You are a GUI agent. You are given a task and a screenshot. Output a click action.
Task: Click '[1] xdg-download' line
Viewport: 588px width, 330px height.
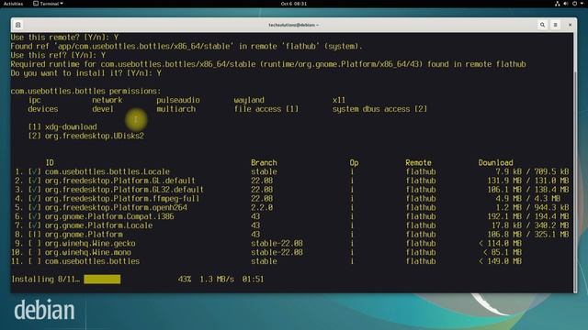tap(62, 126)
